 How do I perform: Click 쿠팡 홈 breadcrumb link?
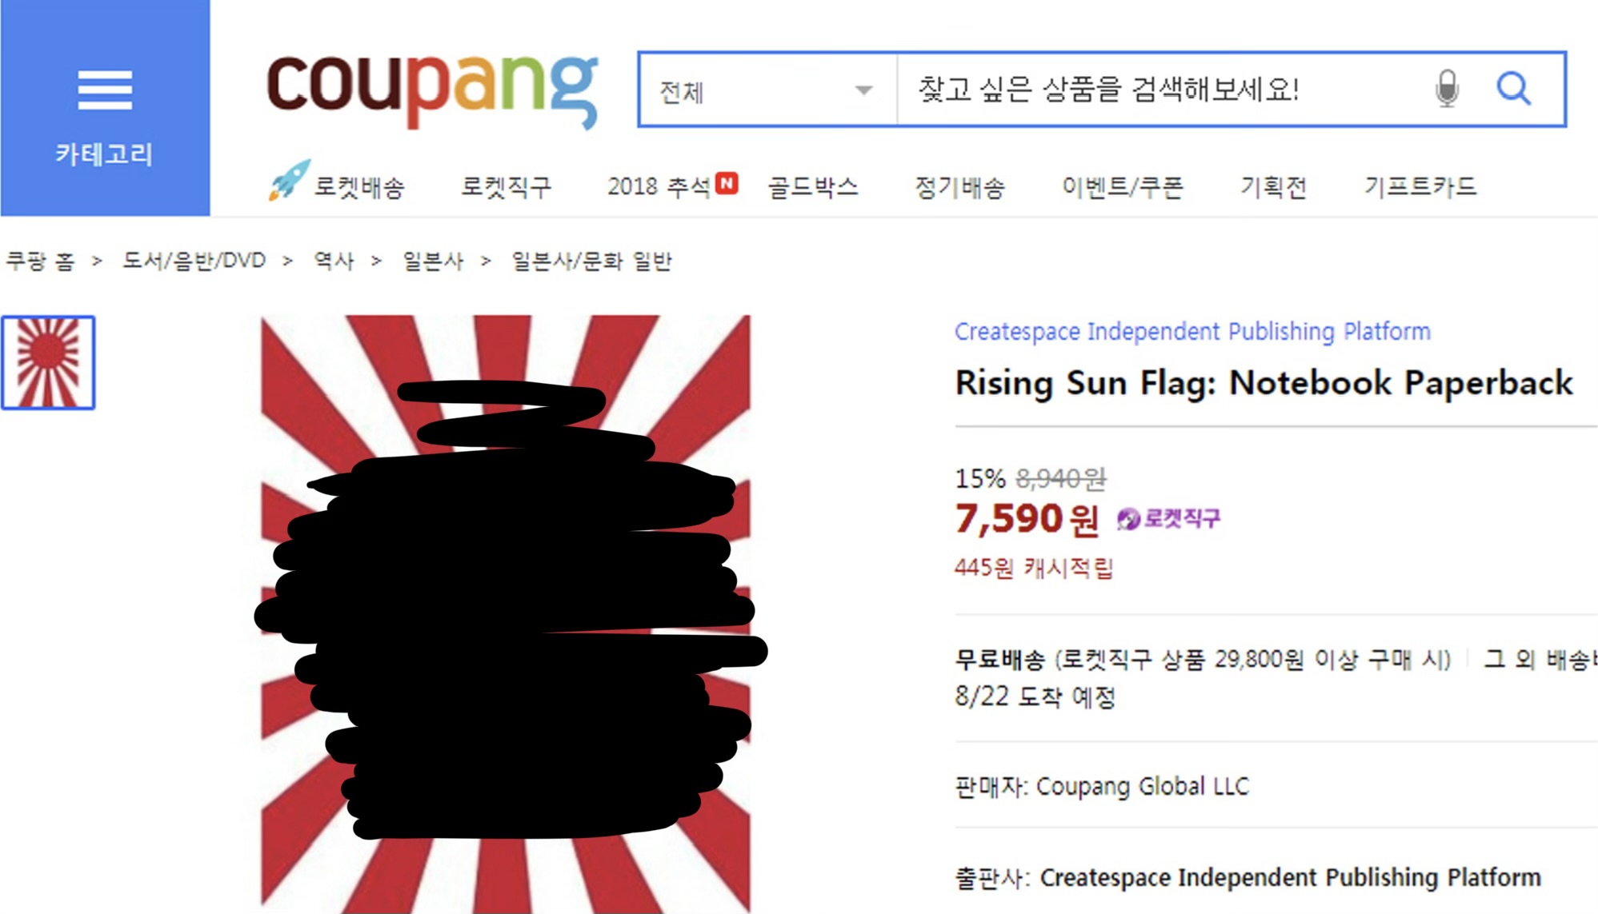(40, 261)
